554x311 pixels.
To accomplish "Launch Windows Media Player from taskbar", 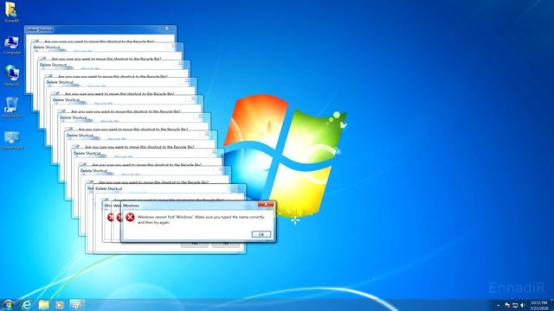I will click(60, 305).
